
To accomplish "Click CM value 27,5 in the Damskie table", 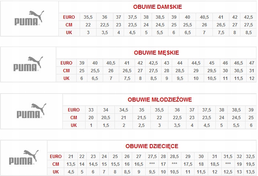I will coord(248,25).
